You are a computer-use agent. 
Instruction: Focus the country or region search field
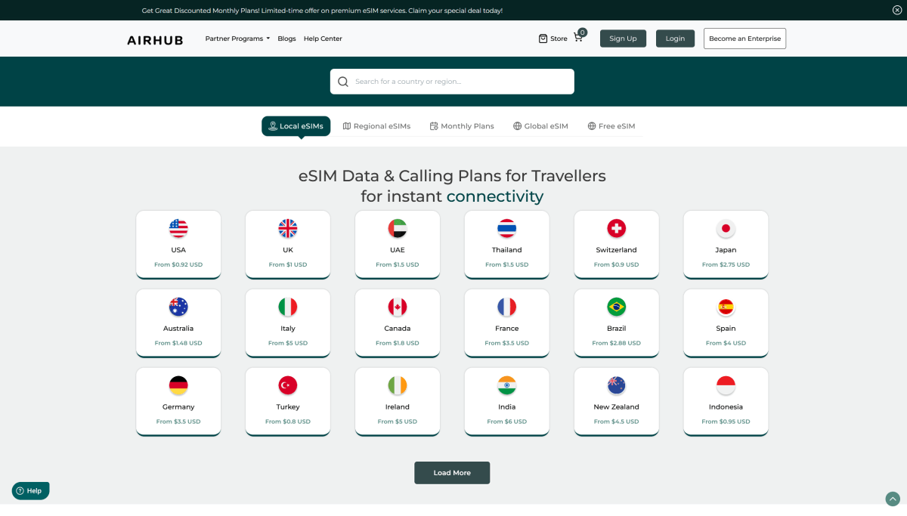point(461,82)
